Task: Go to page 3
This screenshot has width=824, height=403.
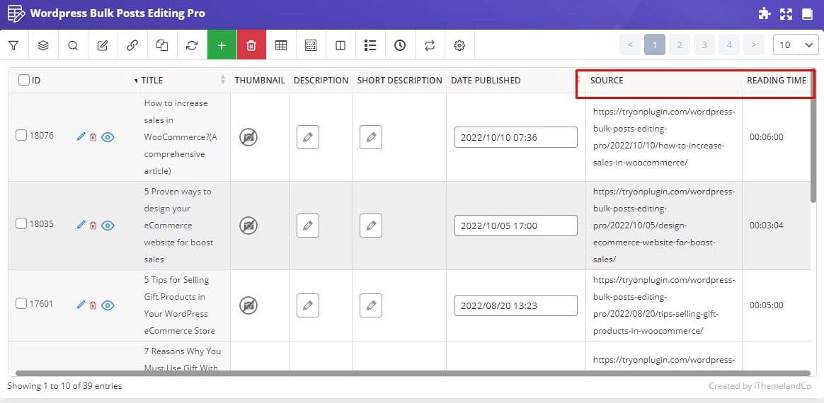Action: pos(704,45)
